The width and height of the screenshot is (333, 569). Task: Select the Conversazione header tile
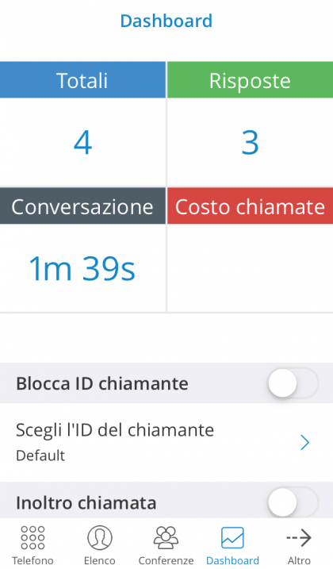(x=82, y=206)
